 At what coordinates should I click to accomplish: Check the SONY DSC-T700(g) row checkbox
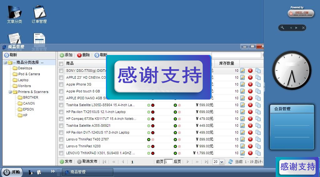pyautogui.click(x=61, y=71)
